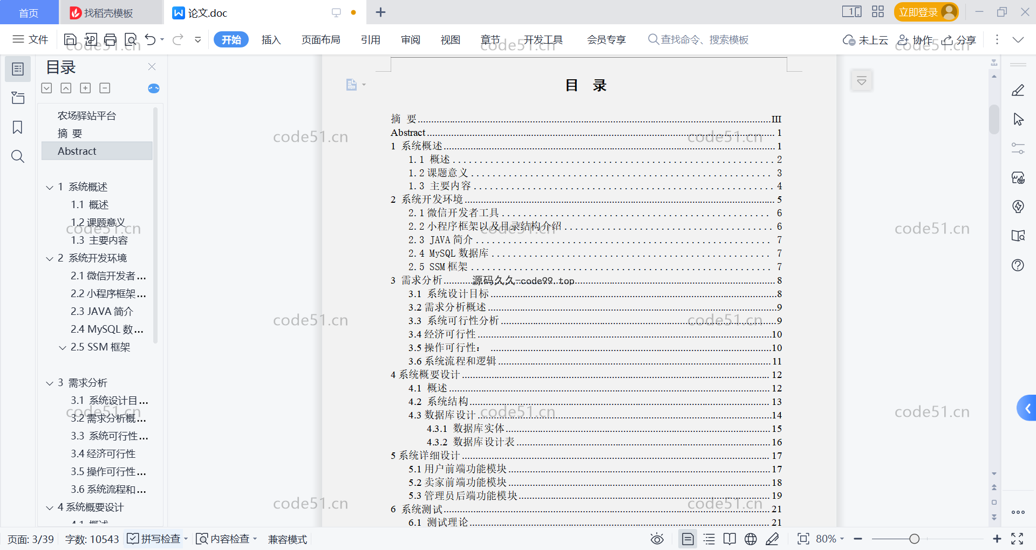Click the 协作 collaborate button
1036x550 pixels.
(915, 39)
